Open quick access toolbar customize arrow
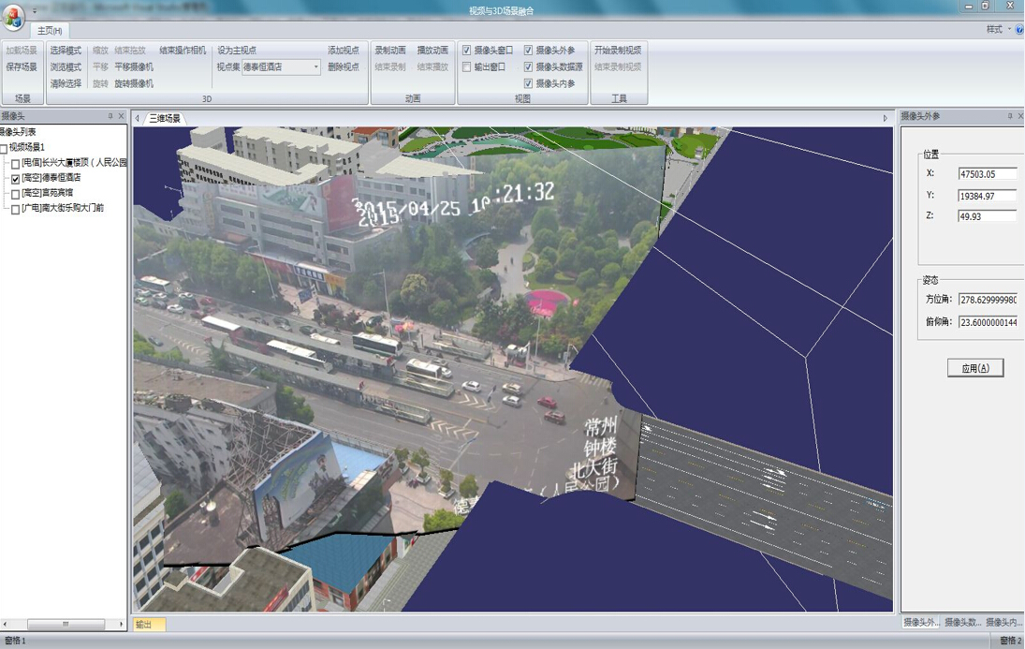1025x649 pixels. (35, 10)
